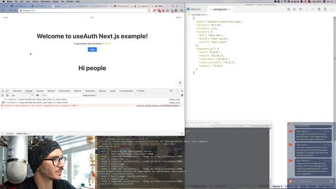Open the console settings gear icon

click(182, 96)
